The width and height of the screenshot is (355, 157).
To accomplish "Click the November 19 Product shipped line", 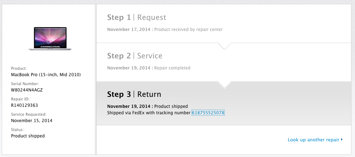I will (147, 106).
